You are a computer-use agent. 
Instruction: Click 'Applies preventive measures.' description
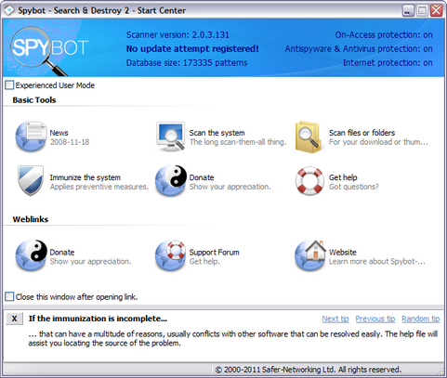(99, 187)
